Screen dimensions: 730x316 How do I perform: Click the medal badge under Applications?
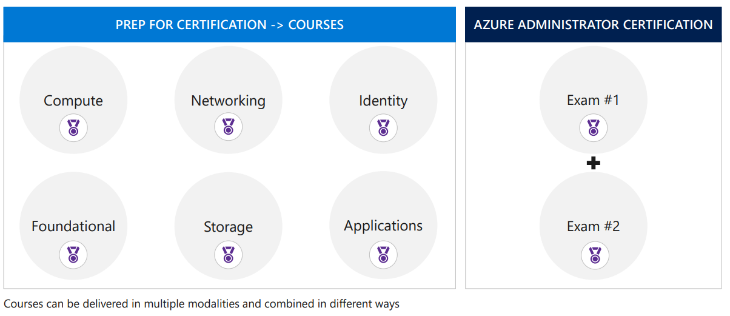[383, 255]
